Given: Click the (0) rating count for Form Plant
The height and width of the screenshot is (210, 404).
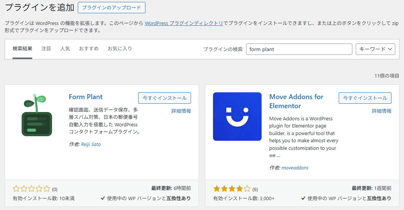Looking at the screenshot, I should (55, 190).
